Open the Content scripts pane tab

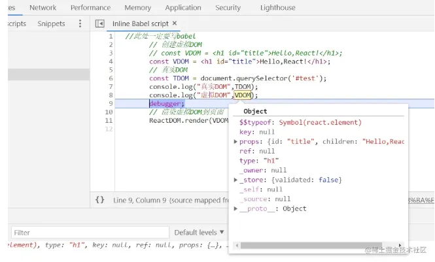click(x=17, y=24)
